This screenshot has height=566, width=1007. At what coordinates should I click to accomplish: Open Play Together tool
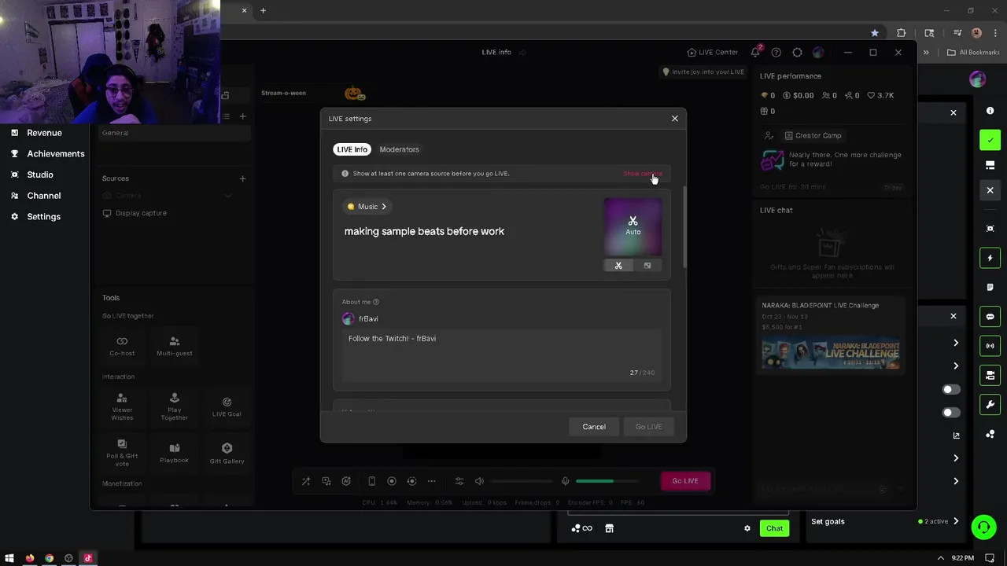pyautogui.click(x=175, y=406)
